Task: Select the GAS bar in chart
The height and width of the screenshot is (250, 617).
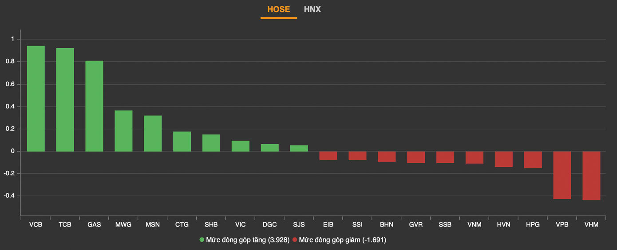Action: pos(94,106)
